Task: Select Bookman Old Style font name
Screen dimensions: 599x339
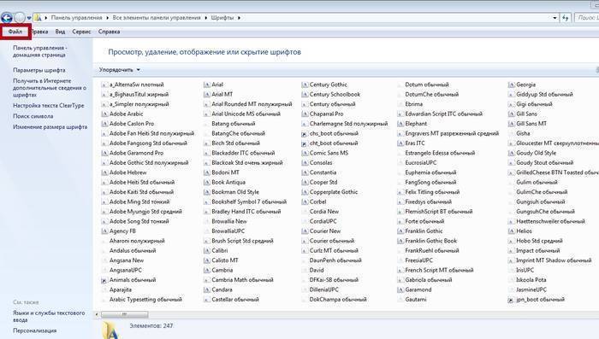Action: click(x=235, y=192)
